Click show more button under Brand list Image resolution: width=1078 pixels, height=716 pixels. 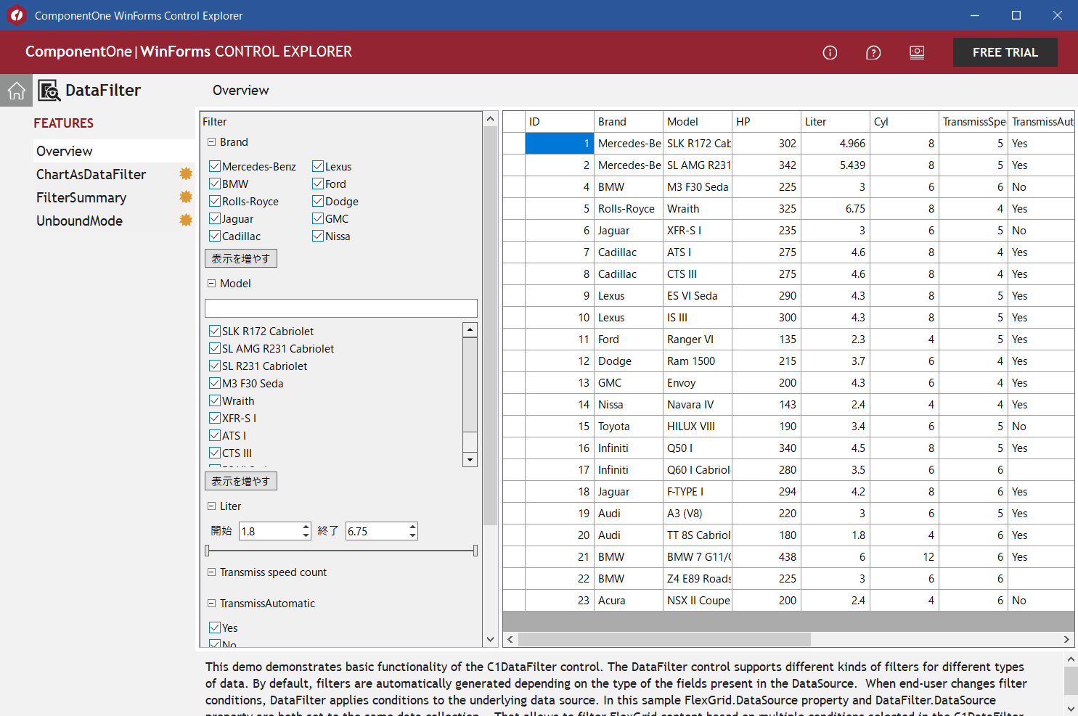241,258
